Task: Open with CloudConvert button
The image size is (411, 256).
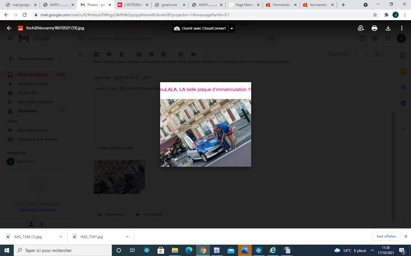Action: [x=200, y=28]
